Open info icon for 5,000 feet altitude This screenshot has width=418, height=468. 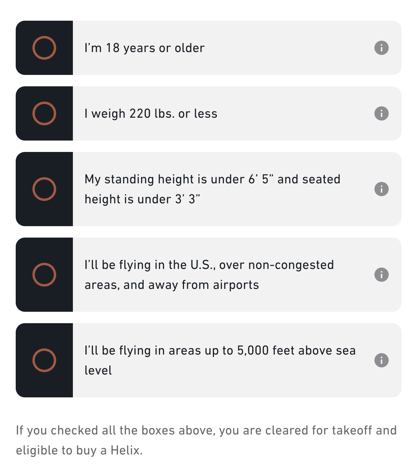[381, 360]
